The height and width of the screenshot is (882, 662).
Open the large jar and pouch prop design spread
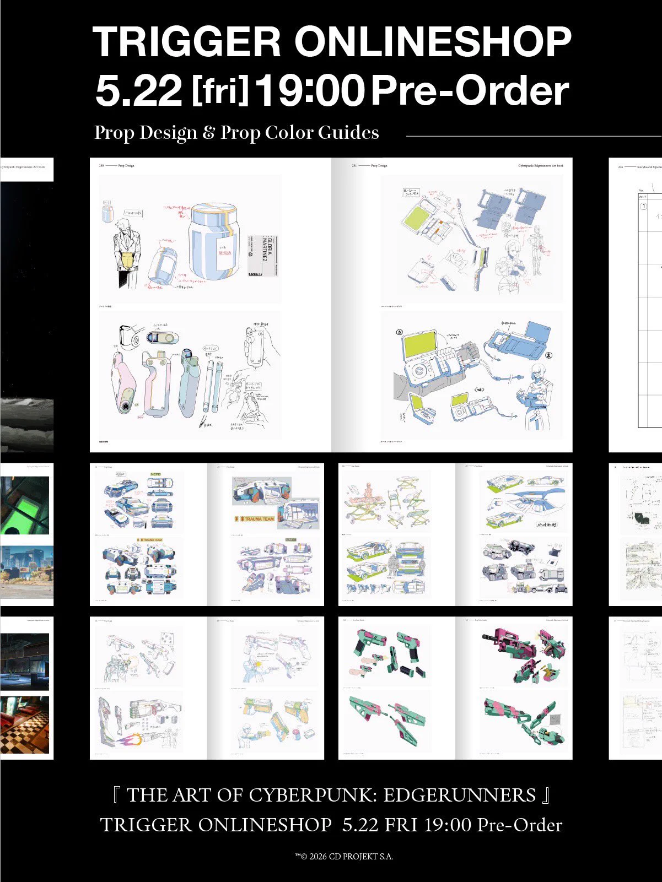(x=331, y=305)
